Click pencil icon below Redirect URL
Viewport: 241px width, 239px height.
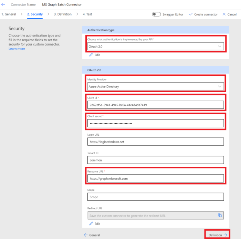(x=91, y=224)
